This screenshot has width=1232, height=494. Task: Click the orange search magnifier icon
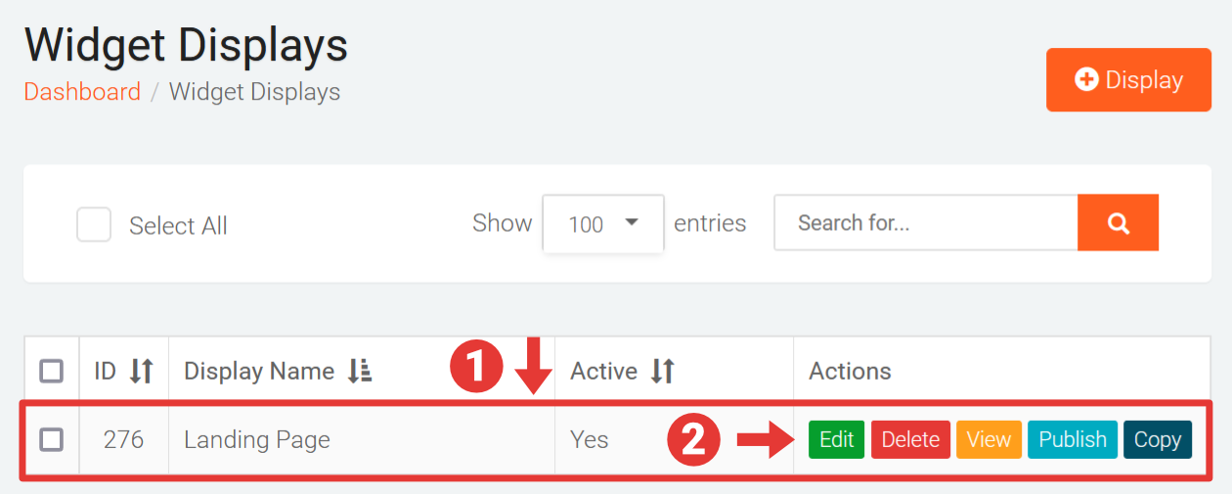[1118, 223]
